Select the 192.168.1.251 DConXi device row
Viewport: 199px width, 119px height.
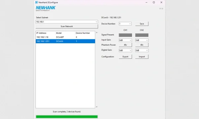click(65, 41)
